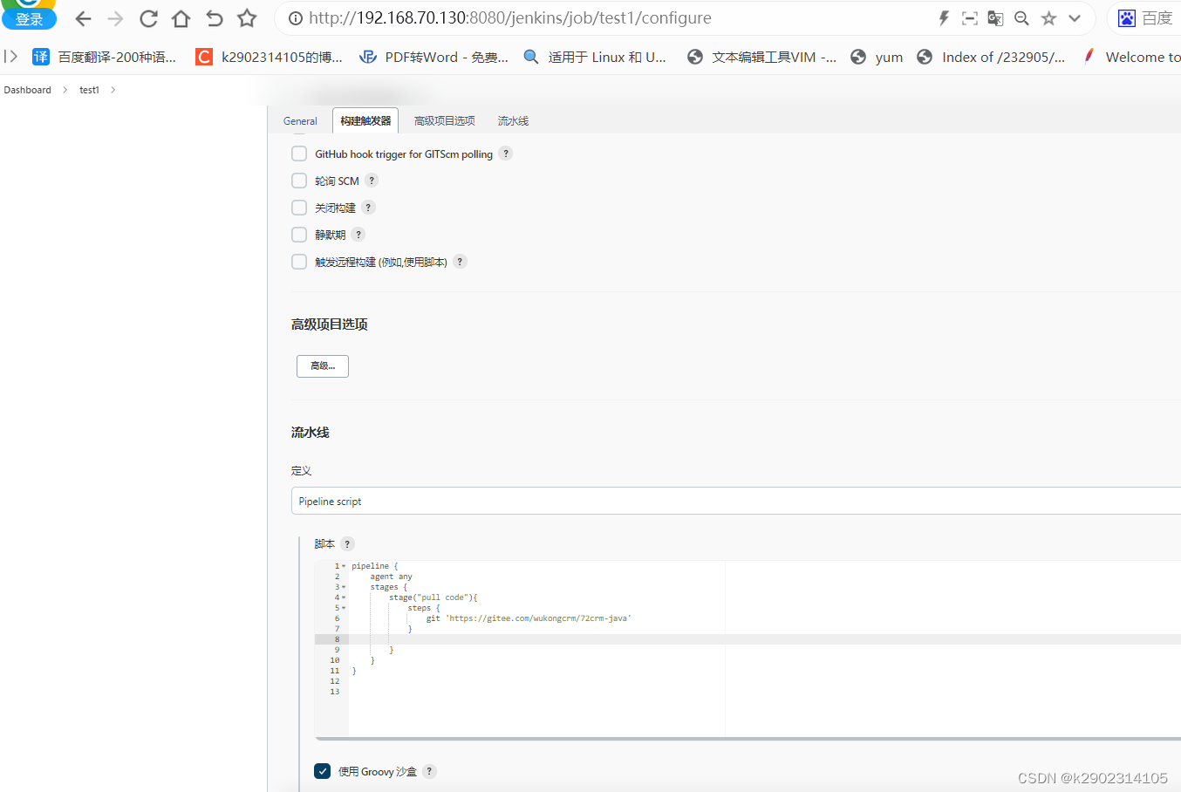Viewport: 1181px width, 792px height.
Task: Open the 适用于 Linux bookmark
Action: (595, 57)
